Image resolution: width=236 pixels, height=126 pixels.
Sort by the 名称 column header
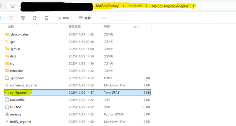click(11, 27)
